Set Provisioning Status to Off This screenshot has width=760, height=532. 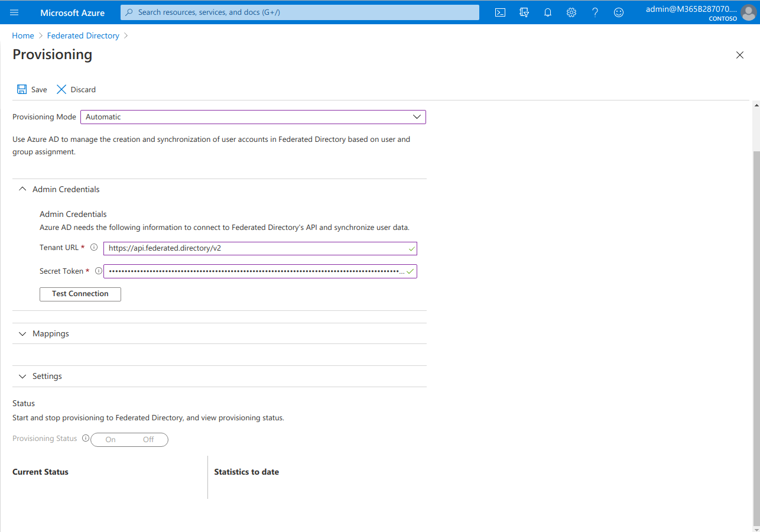149,439
